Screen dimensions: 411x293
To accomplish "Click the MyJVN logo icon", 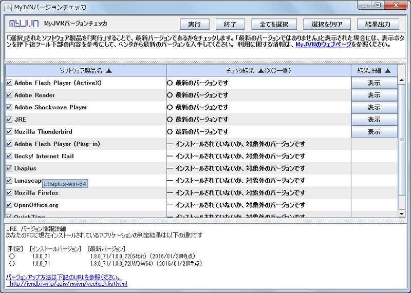I will (x=24, y=24).
